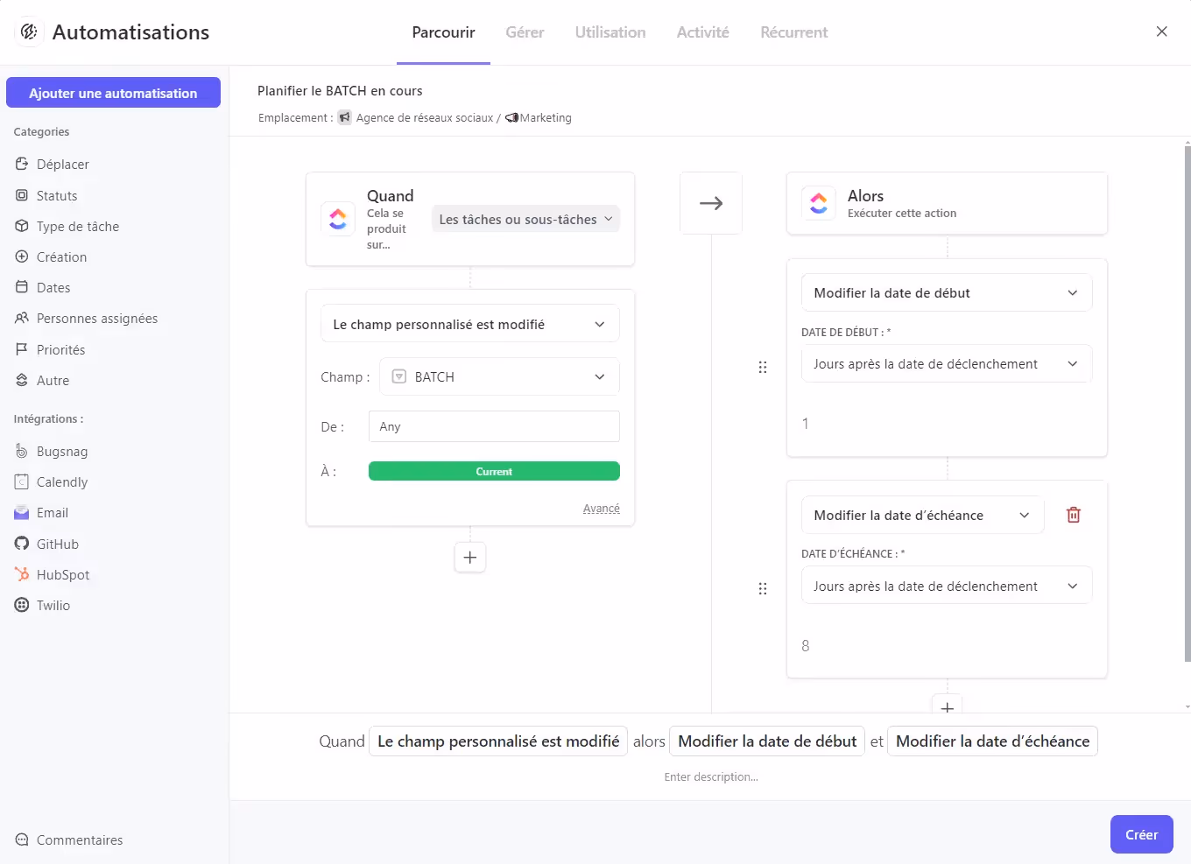Click the Créer button
Image resolution: width=1191 pixels, height=864 pixels.
(x=1141, y=833)
